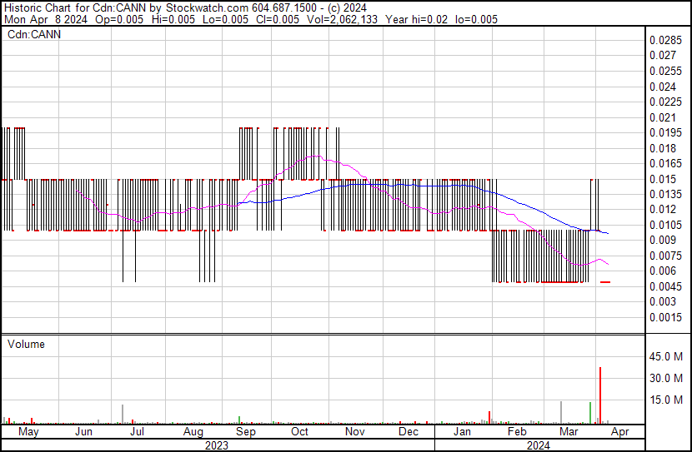Viewport: 692px width, 452px height.
Task: Select the 0.0225 price axis label
Action: [x=665, y=102]
